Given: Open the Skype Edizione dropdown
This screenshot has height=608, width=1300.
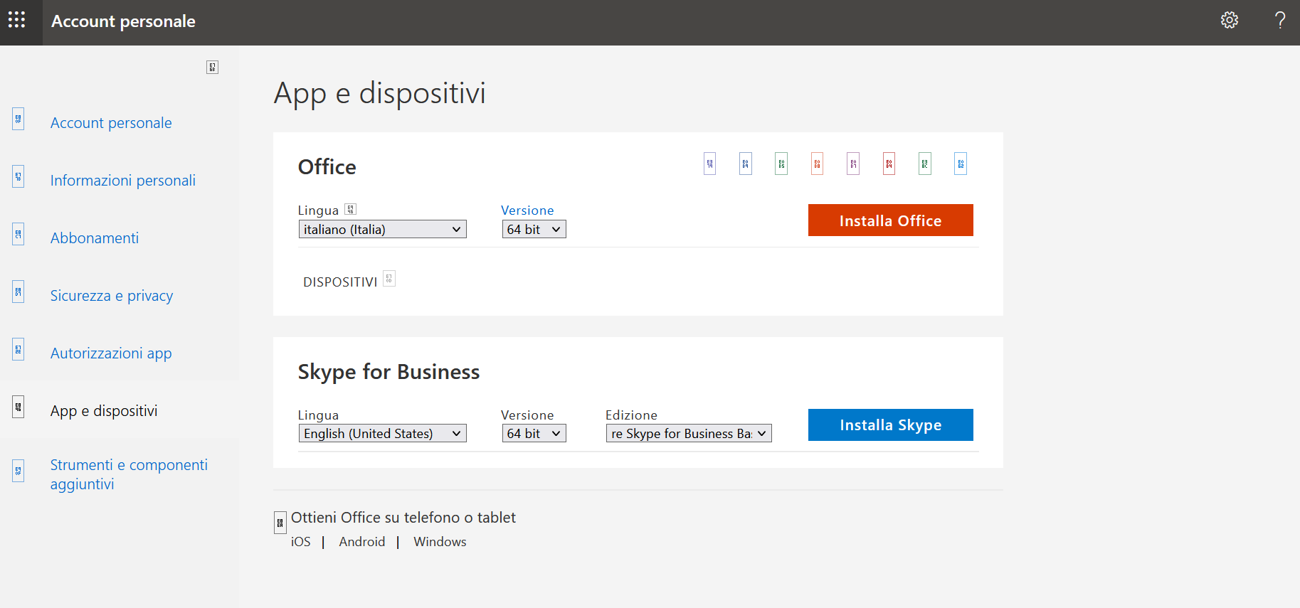Looking at the screenshot, I should (689, 433).
